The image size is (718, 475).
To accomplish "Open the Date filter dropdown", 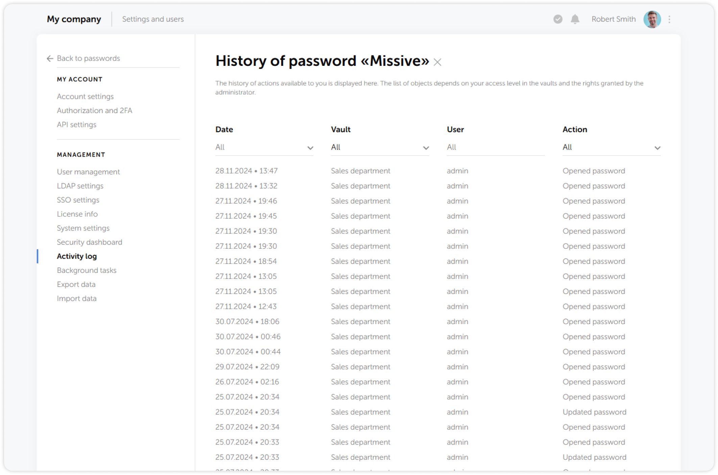I will (264, 147).
